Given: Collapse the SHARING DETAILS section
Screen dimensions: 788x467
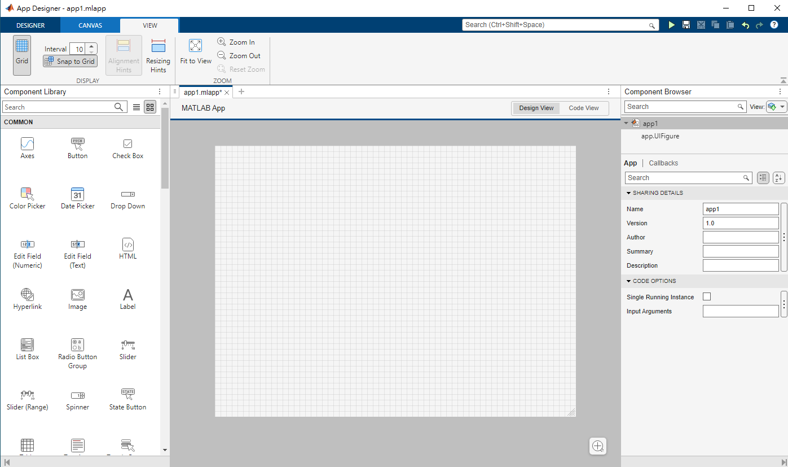Looking at the screenshot, I should point(629,193).
